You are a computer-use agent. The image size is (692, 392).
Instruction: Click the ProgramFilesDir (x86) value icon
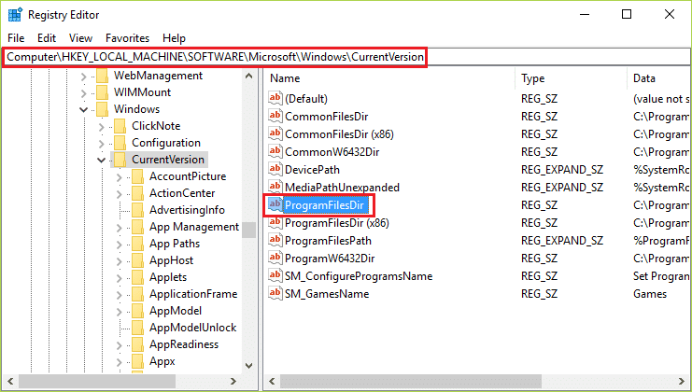pos(275,222)
